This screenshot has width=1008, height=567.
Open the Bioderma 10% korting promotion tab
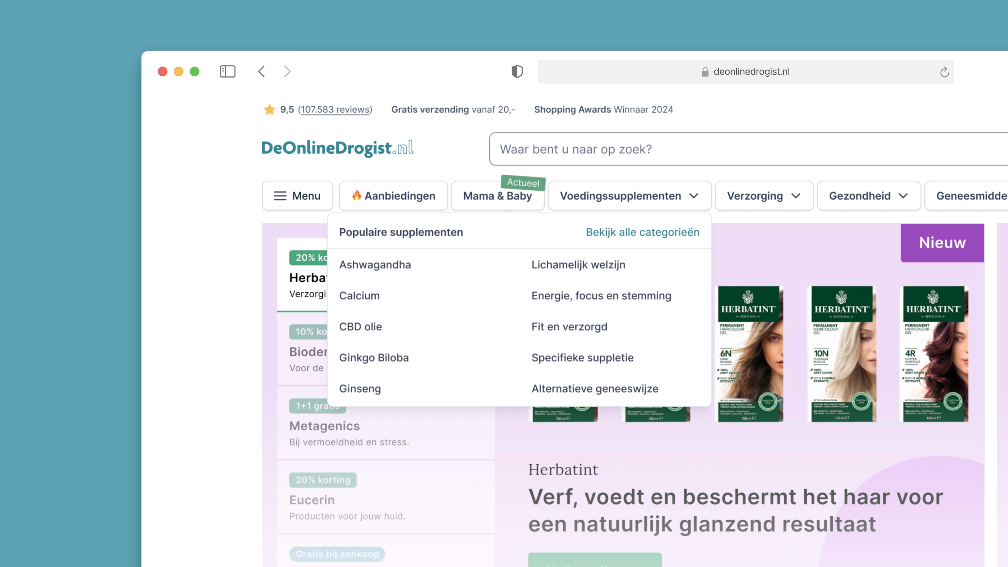click(x=302, y=349)
